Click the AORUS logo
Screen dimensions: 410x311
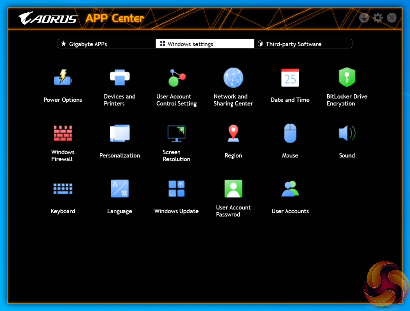click(x=48, y=18)
